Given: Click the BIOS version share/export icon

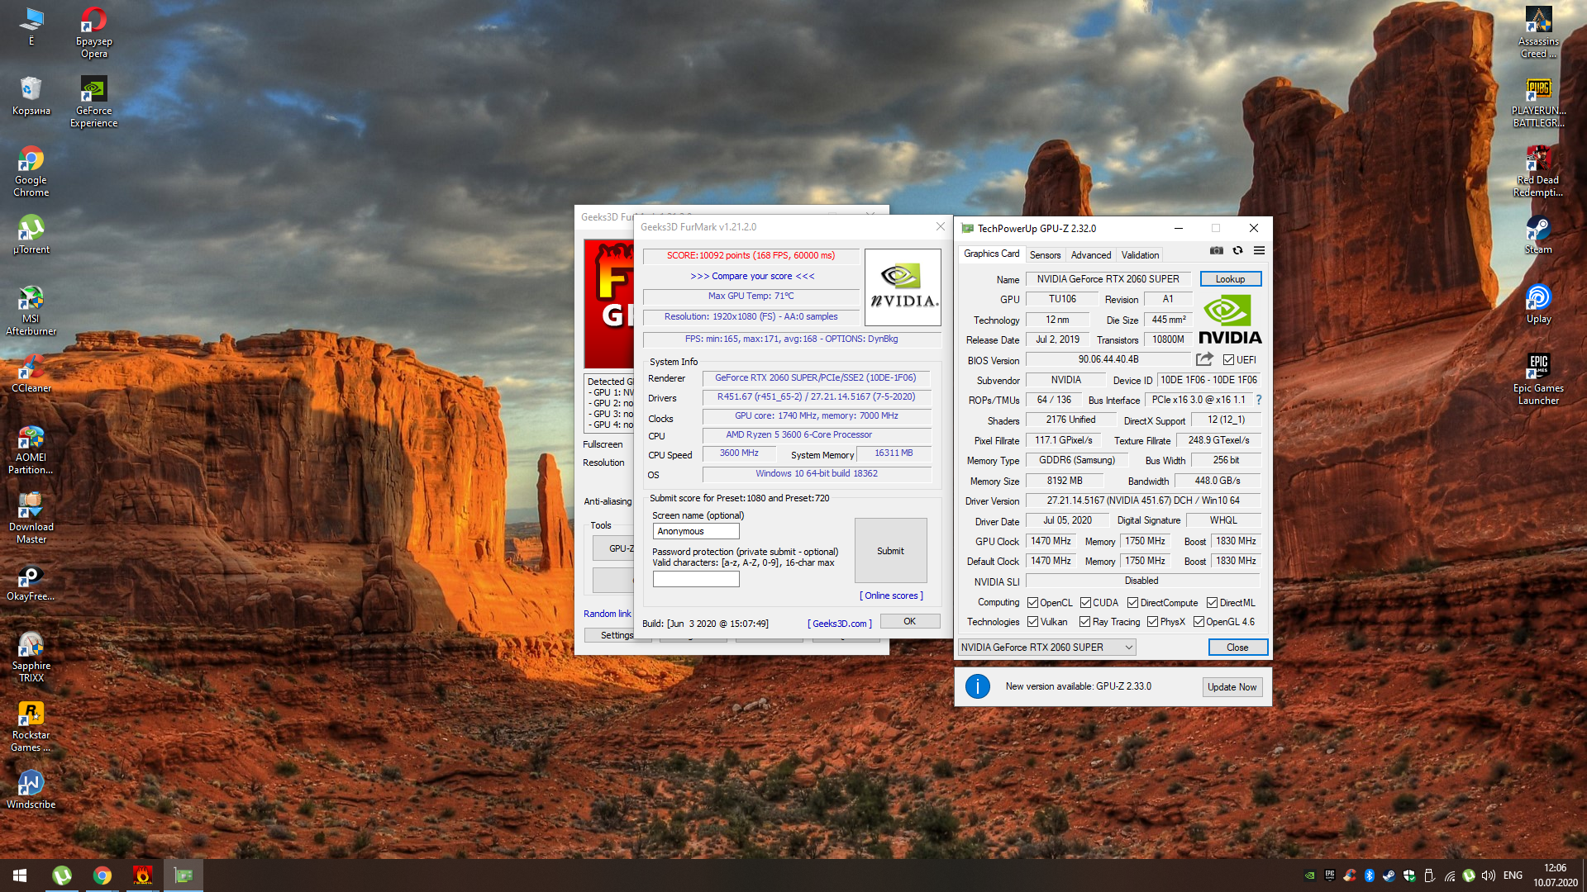Looking at the screenshot, I should tap(1204, 359).
